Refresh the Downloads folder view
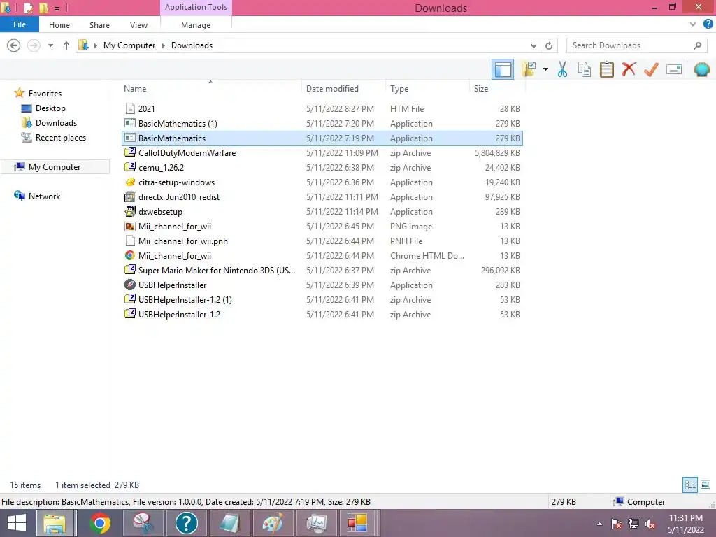The width and height of the screenshot is (716, 537). [549, 45]
